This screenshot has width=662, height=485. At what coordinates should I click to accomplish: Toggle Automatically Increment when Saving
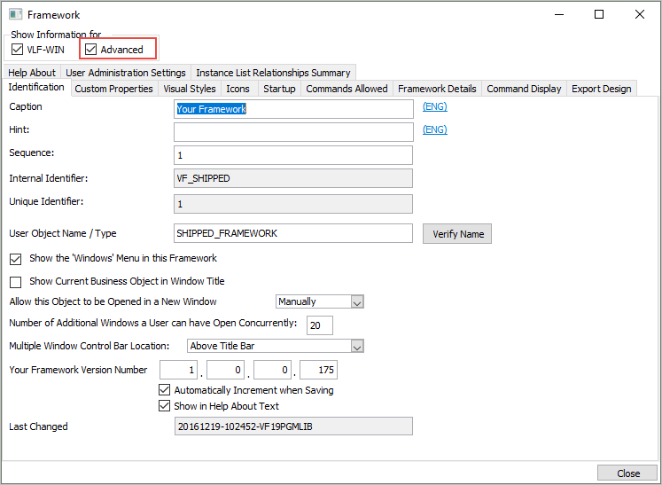click(x=164, y=390)
